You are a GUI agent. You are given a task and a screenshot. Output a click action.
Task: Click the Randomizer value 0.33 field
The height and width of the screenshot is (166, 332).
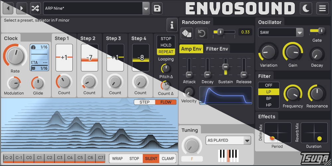point(245,32)
